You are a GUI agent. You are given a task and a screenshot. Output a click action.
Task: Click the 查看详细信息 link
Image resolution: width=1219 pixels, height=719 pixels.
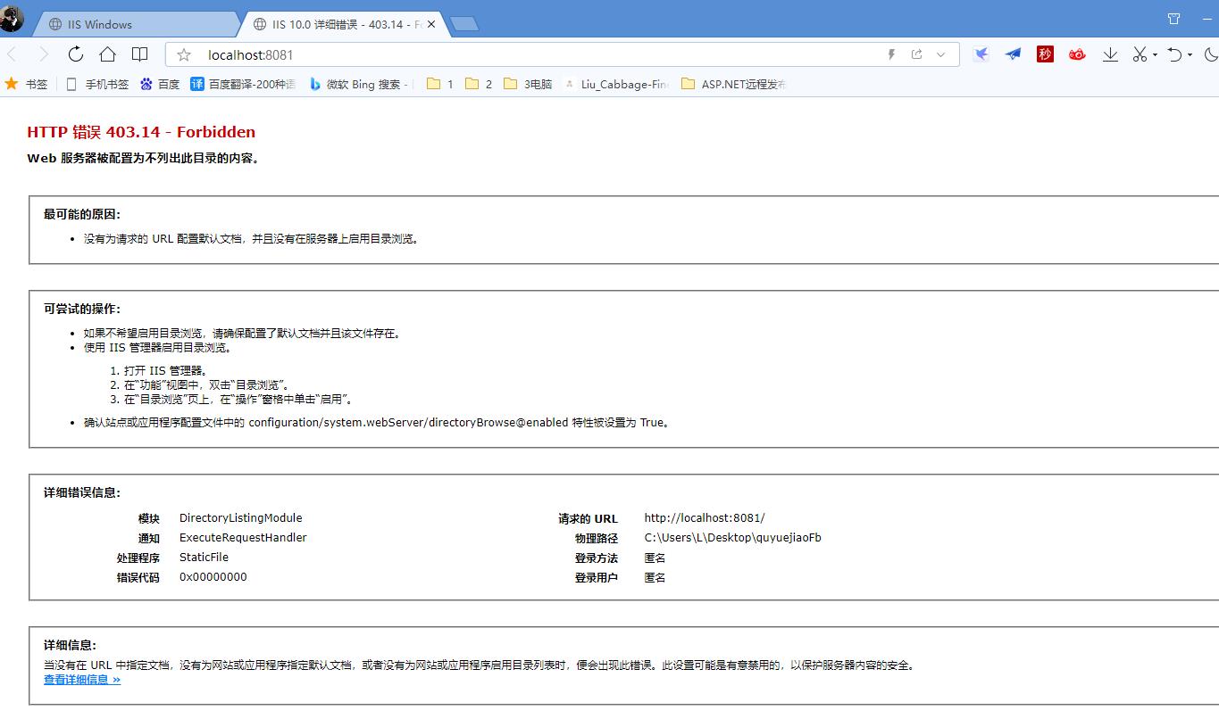point(82,680)
